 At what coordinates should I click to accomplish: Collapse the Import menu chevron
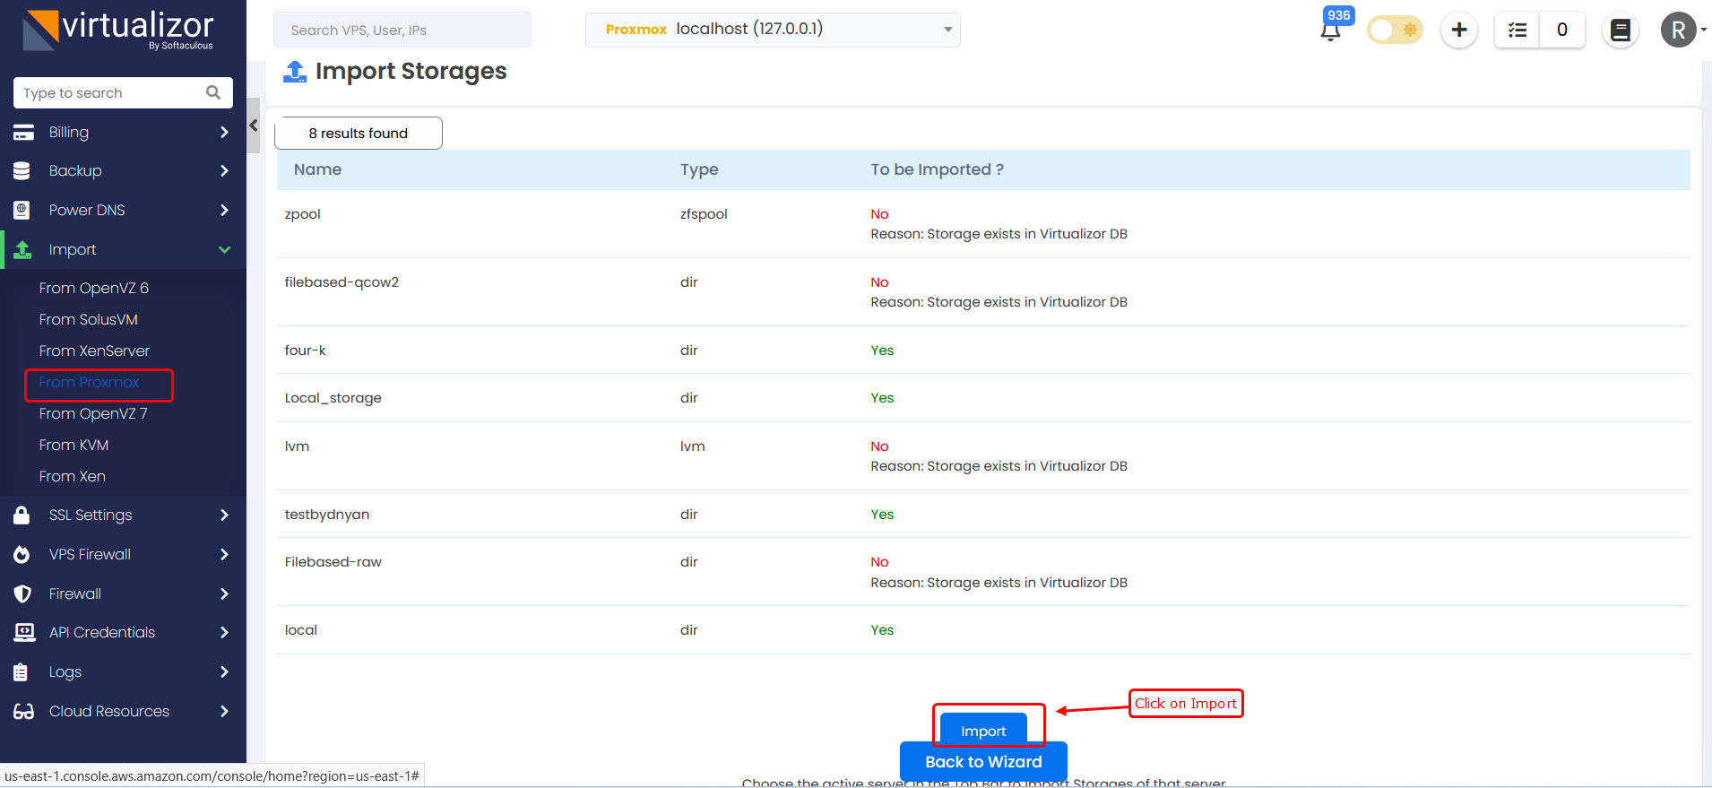coord(224,249)
